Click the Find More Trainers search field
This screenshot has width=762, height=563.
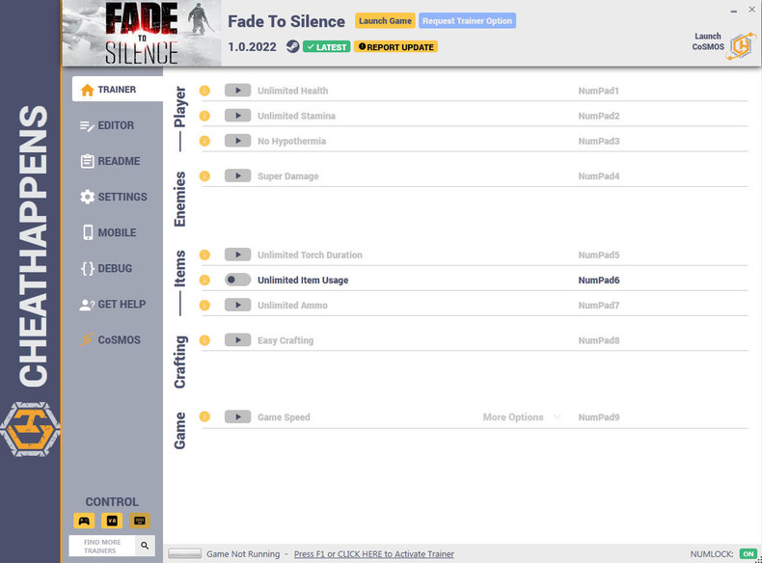pyautogui.click(x=102, y=546)
